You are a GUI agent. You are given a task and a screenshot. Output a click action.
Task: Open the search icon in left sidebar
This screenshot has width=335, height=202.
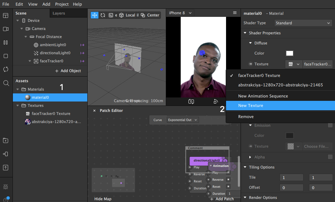(6, 83)
